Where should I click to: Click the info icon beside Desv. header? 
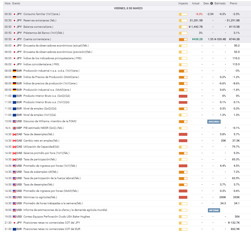pyautogui.click(x=212, y=3)
